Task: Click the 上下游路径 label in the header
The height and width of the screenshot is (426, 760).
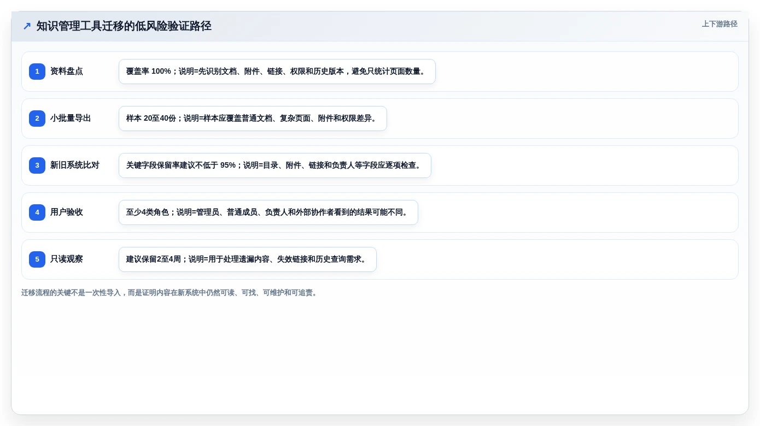Action: [x=720, y=24]
